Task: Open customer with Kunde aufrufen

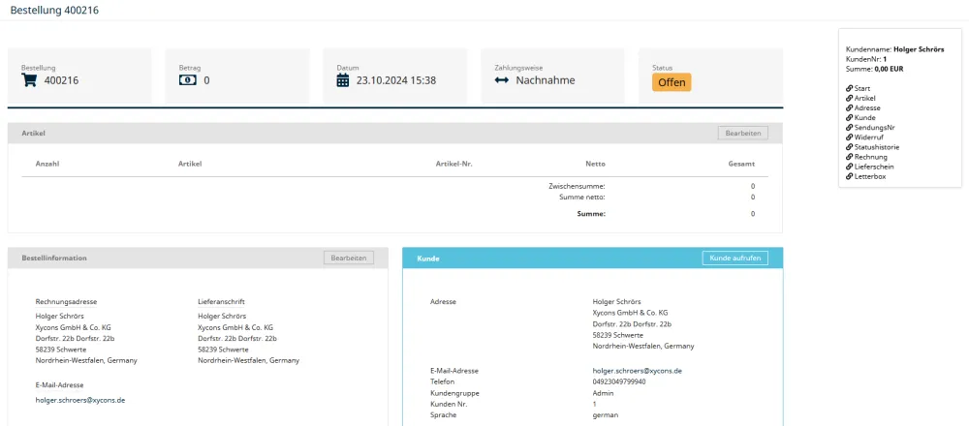Action: pyautogui.click(x=735, y=258)
